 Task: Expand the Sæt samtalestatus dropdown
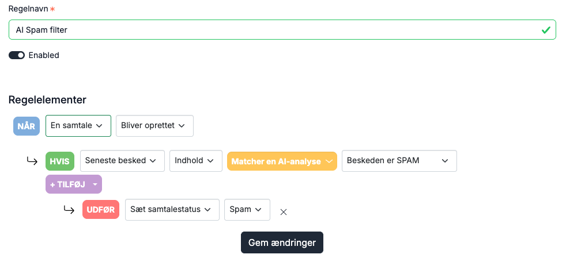tap(172, 210)
